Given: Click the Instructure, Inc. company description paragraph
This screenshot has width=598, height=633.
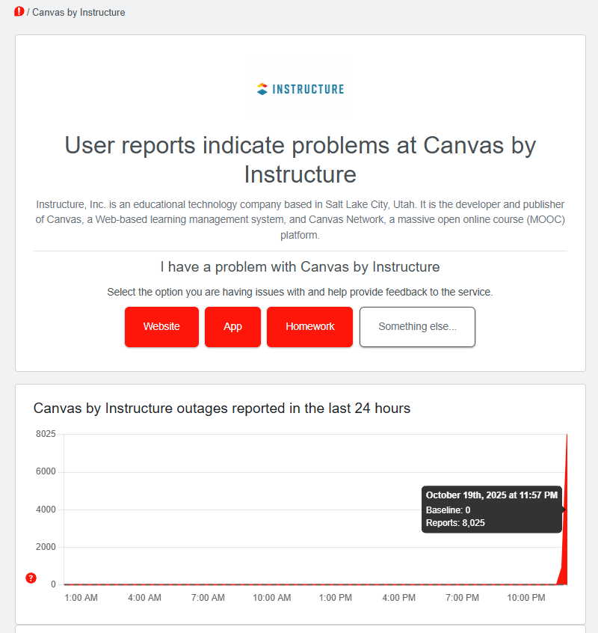Looking at the screenshot, I should click(300, 220).
